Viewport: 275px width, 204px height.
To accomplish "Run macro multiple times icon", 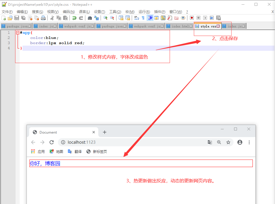I will 212,18.
